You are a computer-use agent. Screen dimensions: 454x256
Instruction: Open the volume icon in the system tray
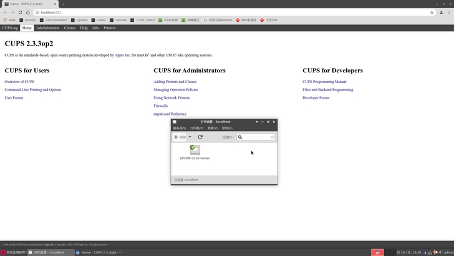click(440, 252)
